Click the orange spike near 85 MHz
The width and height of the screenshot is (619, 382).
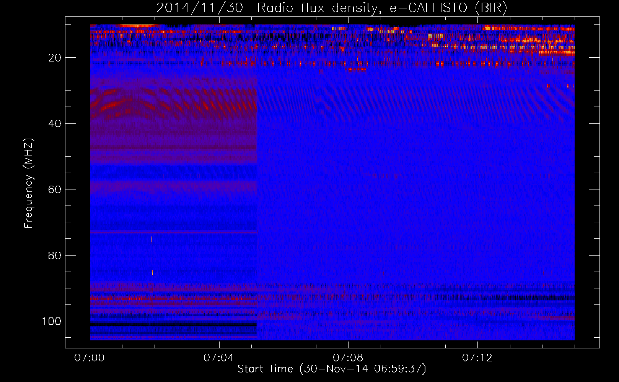(153, 272)
